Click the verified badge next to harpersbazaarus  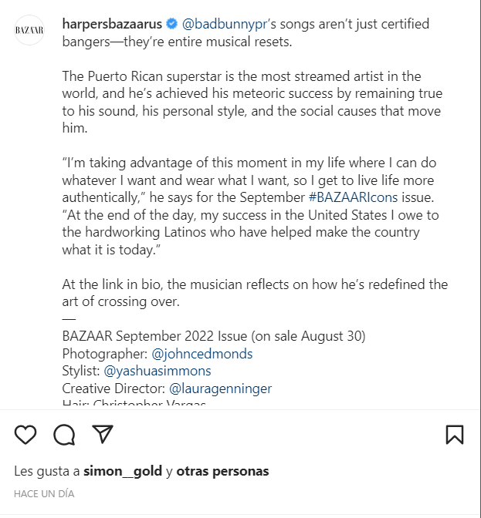click(x=171, y=25)
